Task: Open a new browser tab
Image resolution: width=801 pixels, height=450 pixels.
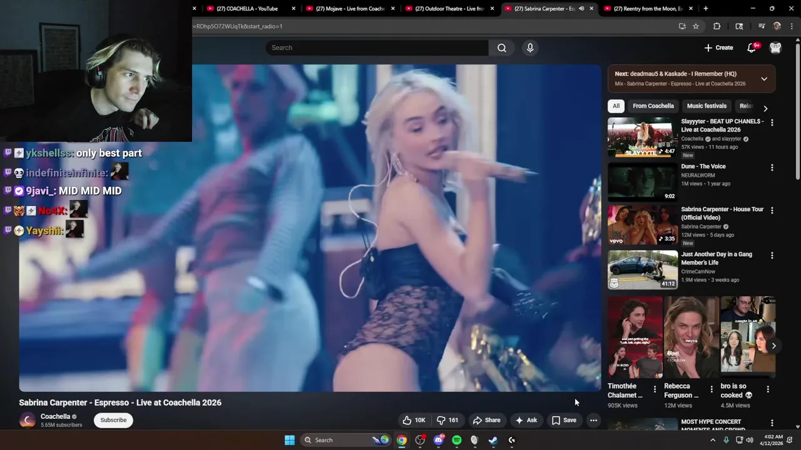Action: [706, 9]
